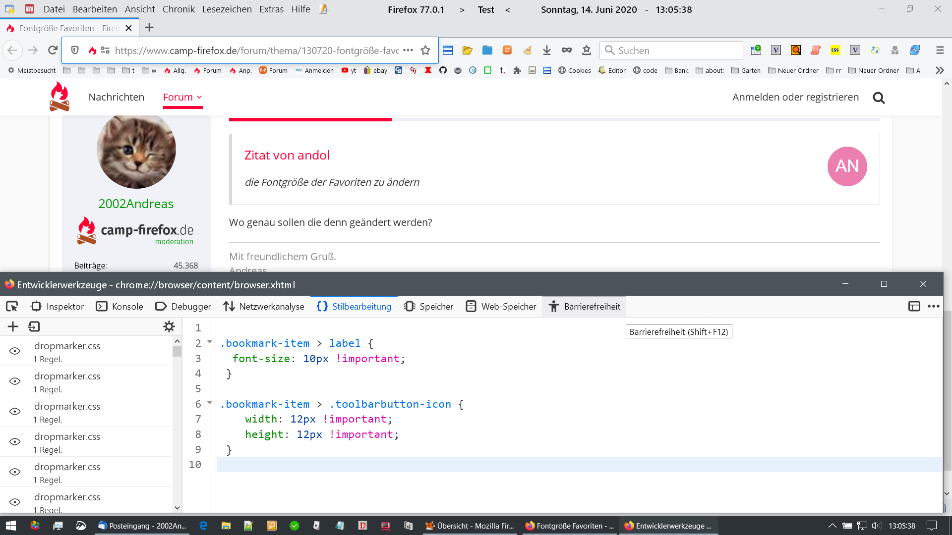The height and width of the screenshot is (535, 952).
Task: Click the import stylesheet icon
Action: pos(34,326)
